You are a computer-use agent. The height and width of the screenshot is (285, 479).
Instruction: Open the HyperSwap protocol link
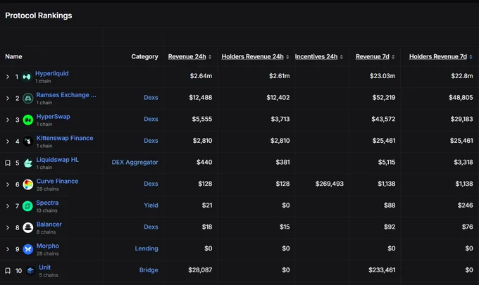[53, 117]
